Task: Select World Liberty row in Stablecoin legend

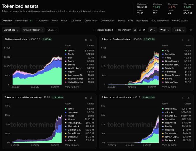Action: pos(79,68)
